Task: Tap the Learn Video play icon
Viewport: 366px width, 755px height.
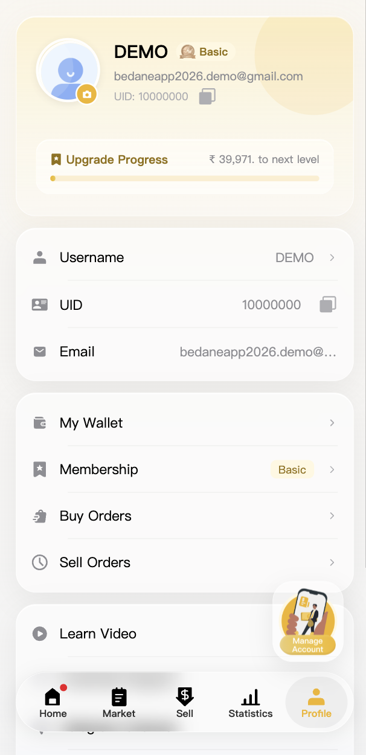Action: point(40,634)
